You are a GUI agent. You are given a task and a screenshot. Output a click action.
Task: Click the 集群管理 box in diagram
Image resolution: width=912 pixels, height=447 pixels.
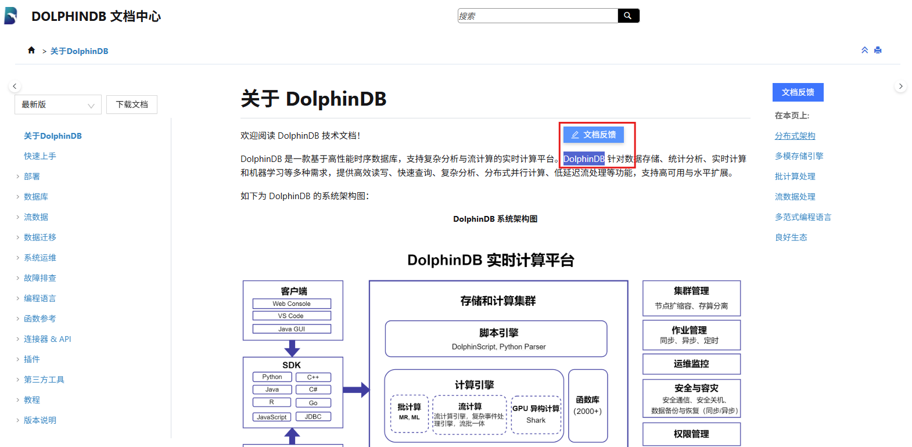pyautogui.click(x=691, y=298)
